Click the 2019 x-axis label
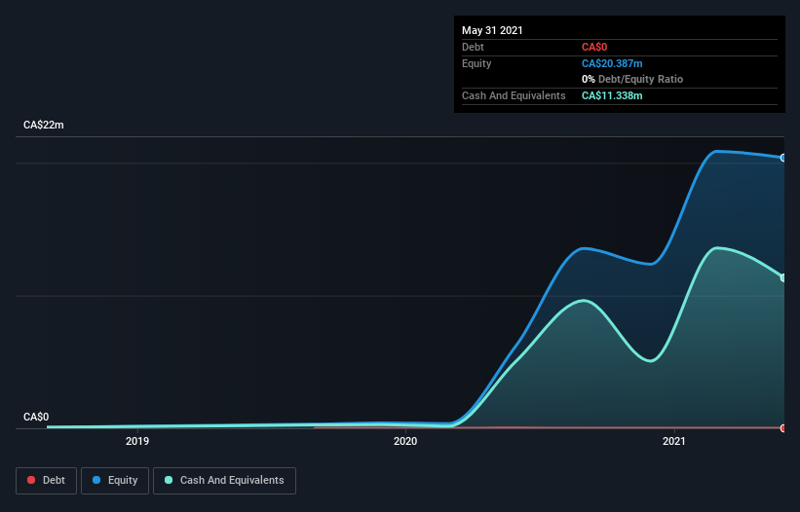Screen dimensions: 800x512 pyautogui.click(x=137, y=441)
